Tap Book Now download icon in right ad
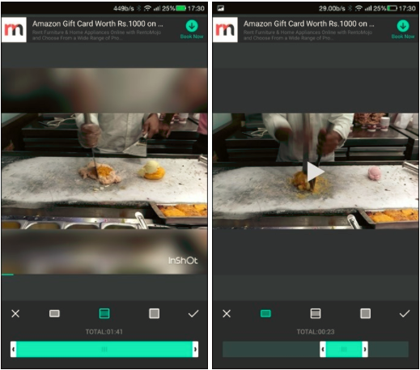This screenshot has height=370, width=420. click(x=403, y=26)
